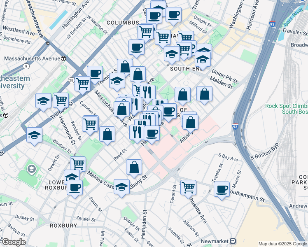Click the shopping bag marker near Malden St
The height and width of the screenshot is (247, 308).
[x=204, y=94]
